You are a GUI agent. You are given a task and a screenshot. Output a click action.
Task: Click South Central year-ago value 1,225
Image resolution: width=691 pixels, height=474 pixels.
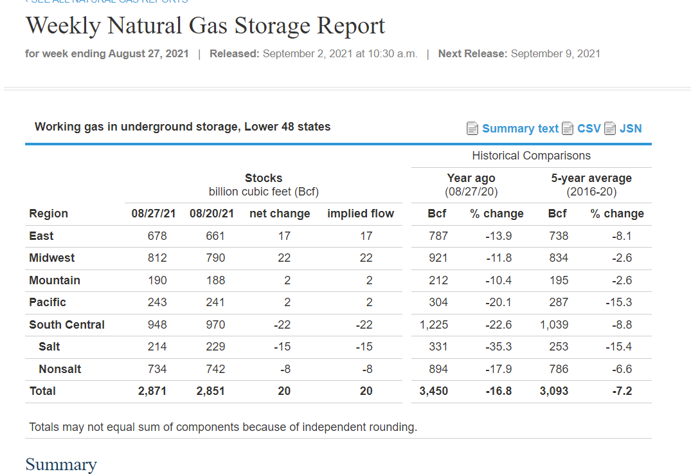[x=434, y=325]
